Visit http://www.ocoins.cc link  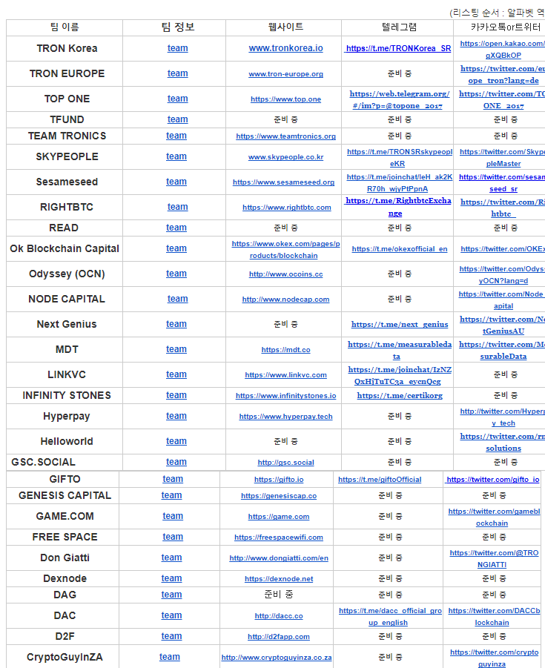(286, 274)
